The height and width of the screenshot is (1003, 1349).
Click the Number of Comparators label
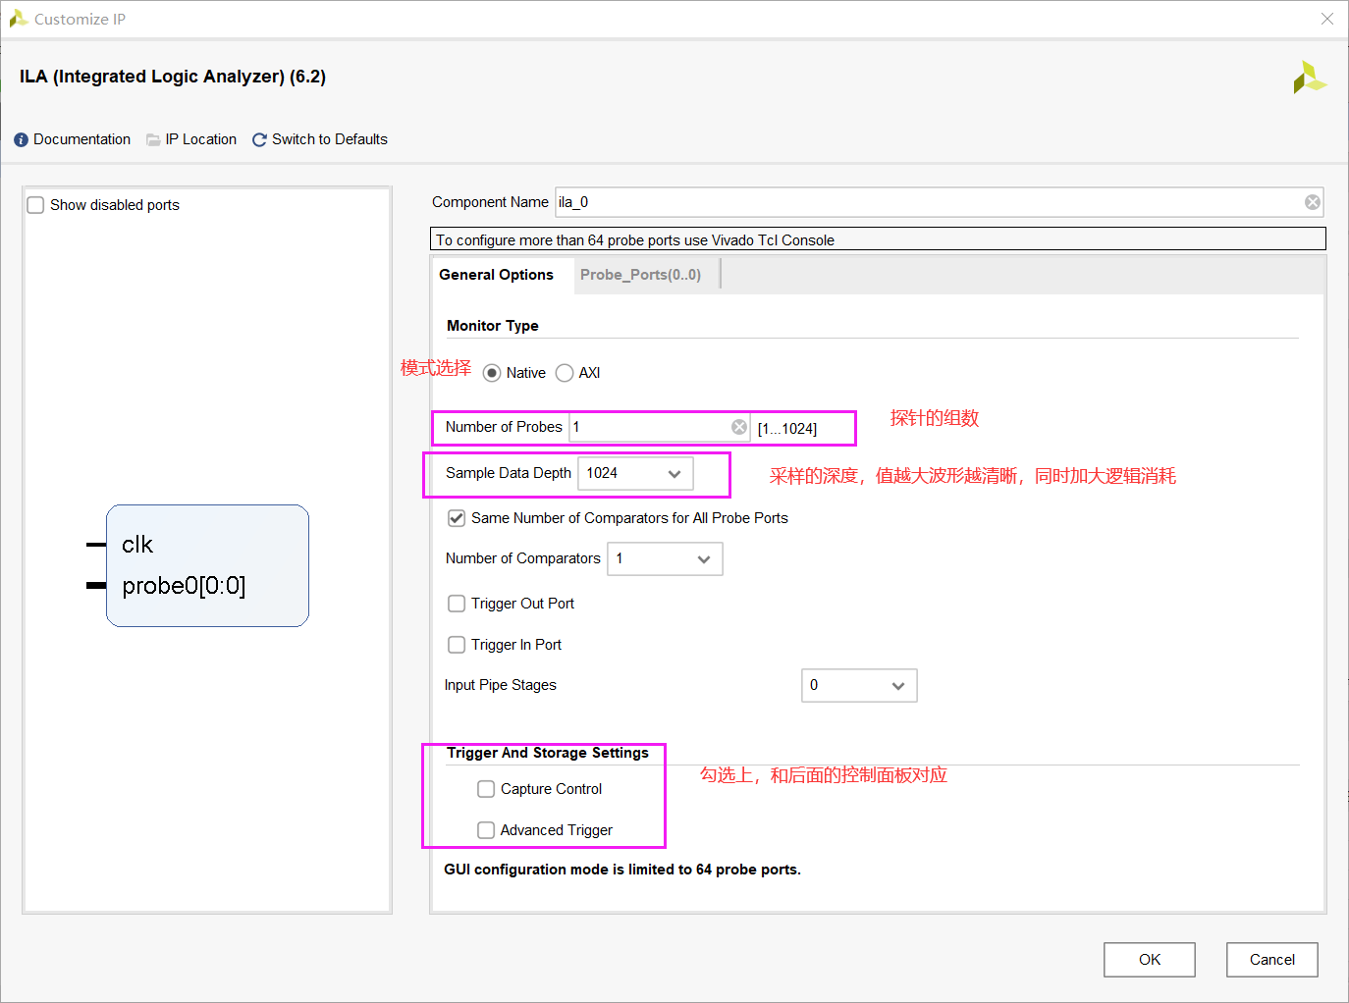coord(523,558)
